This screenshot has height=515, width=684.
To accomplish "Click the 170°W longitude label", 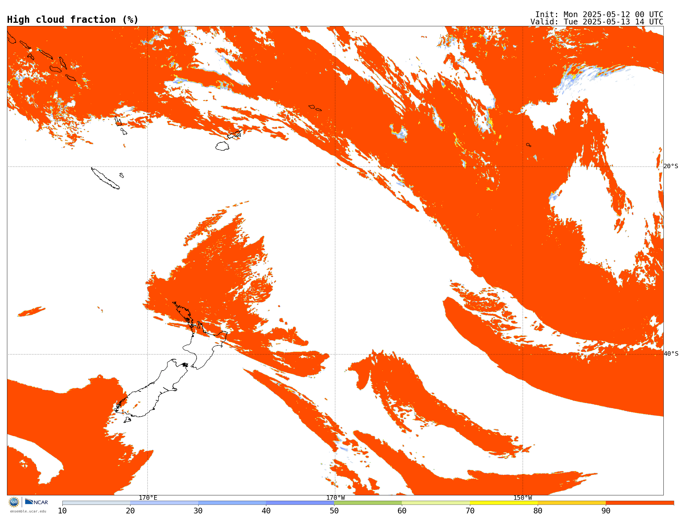I will click(336, 498).
